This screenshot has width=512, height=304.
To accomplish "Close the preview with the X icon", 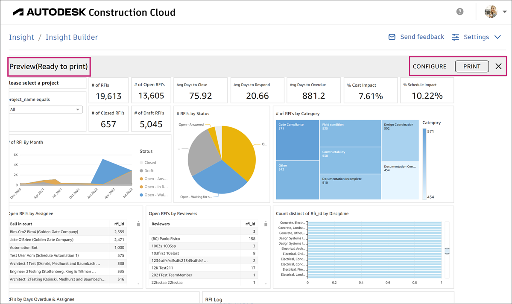I will tap(498, 66).
